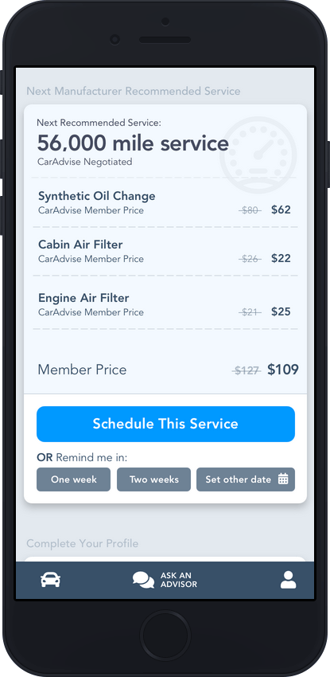This screenshot has height=677, width=330.
Task: Open Complete Your Profile section
Action: tap(82, 543)
